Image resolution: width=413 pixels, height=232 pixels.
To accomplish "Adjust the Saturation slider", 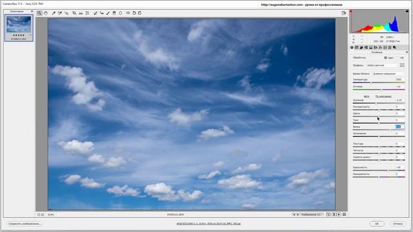I will pyautogui.click(x=379, y=177).
